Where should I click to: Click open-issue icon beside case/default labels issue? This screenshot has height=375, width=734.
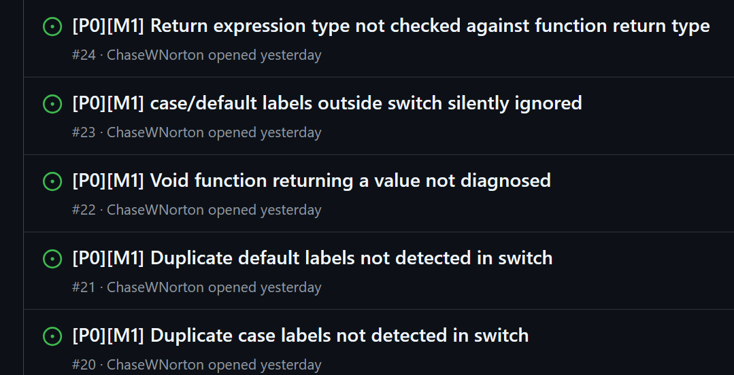tap(52, 104)
